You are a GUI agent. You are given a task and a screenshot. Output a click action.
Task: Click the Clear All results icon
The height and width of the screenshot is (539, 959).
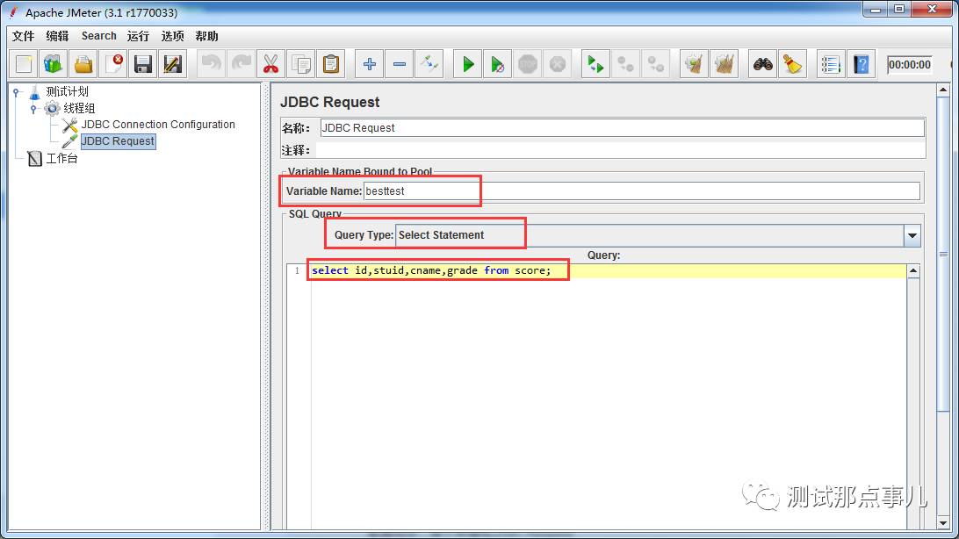(x=725, y=63)
